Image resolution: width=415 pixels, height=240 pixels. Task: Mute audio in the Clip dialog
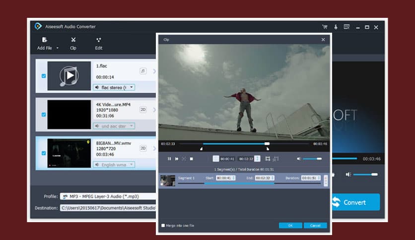(x=298, y=159)
